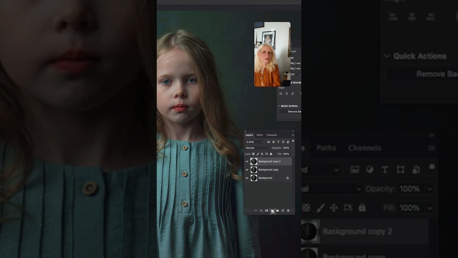Open the Normal blend mode dropdown

258,148
